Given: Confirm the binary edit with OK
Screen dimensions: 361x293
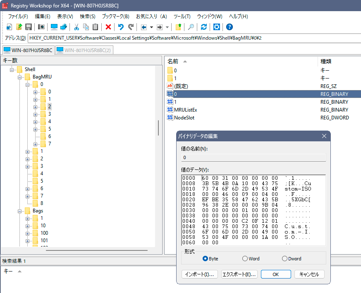Looking at the screenshot, I should click(x=276, y=274).
